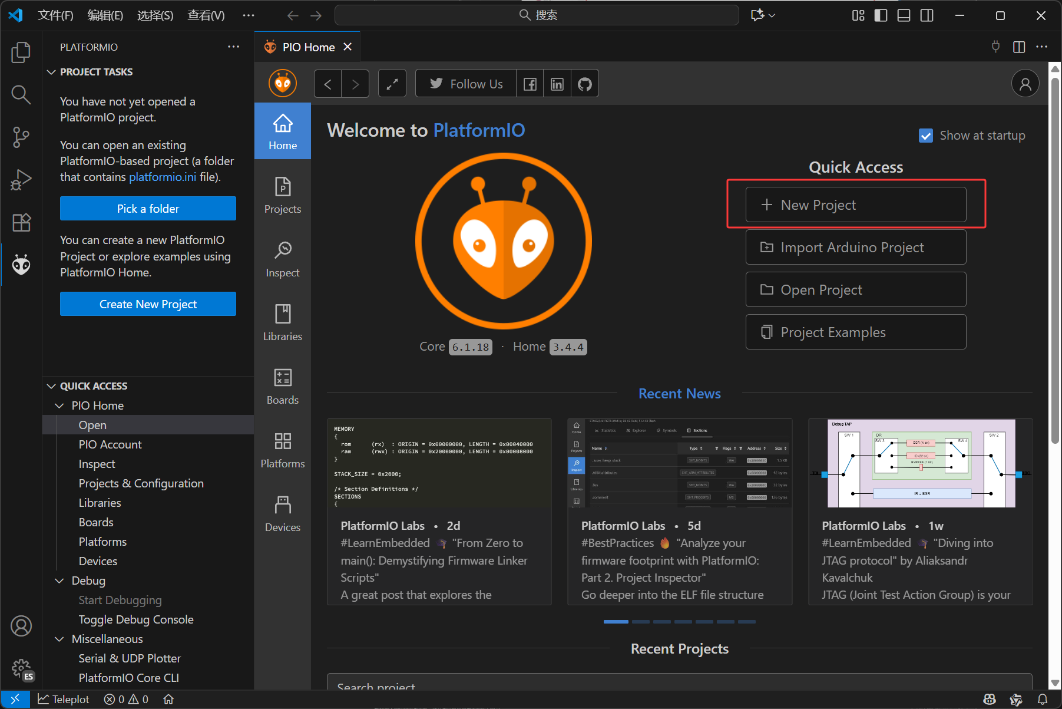
Task: Split the editor to the right
Action: (x=1019, y=47)
